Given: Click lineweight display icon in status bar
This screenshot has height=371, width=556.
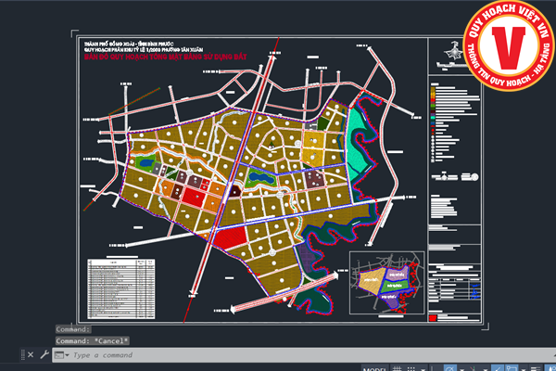Looking at the screenshot, I should (536, 367).
